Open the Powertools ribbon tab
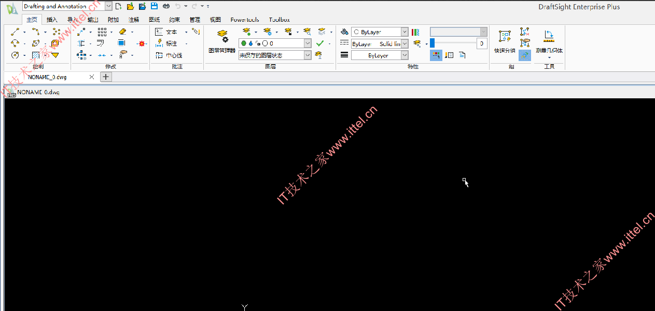Screen dimensions: 655x311 (x=245, y=20)
